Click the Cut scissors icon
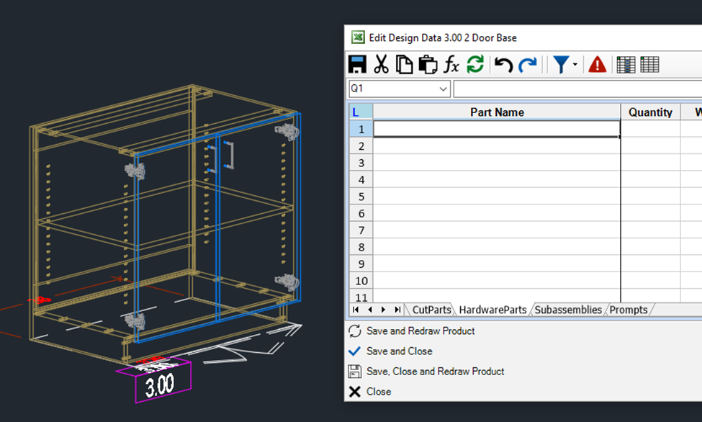The image size is (702, 422). (x=381, y=65)
